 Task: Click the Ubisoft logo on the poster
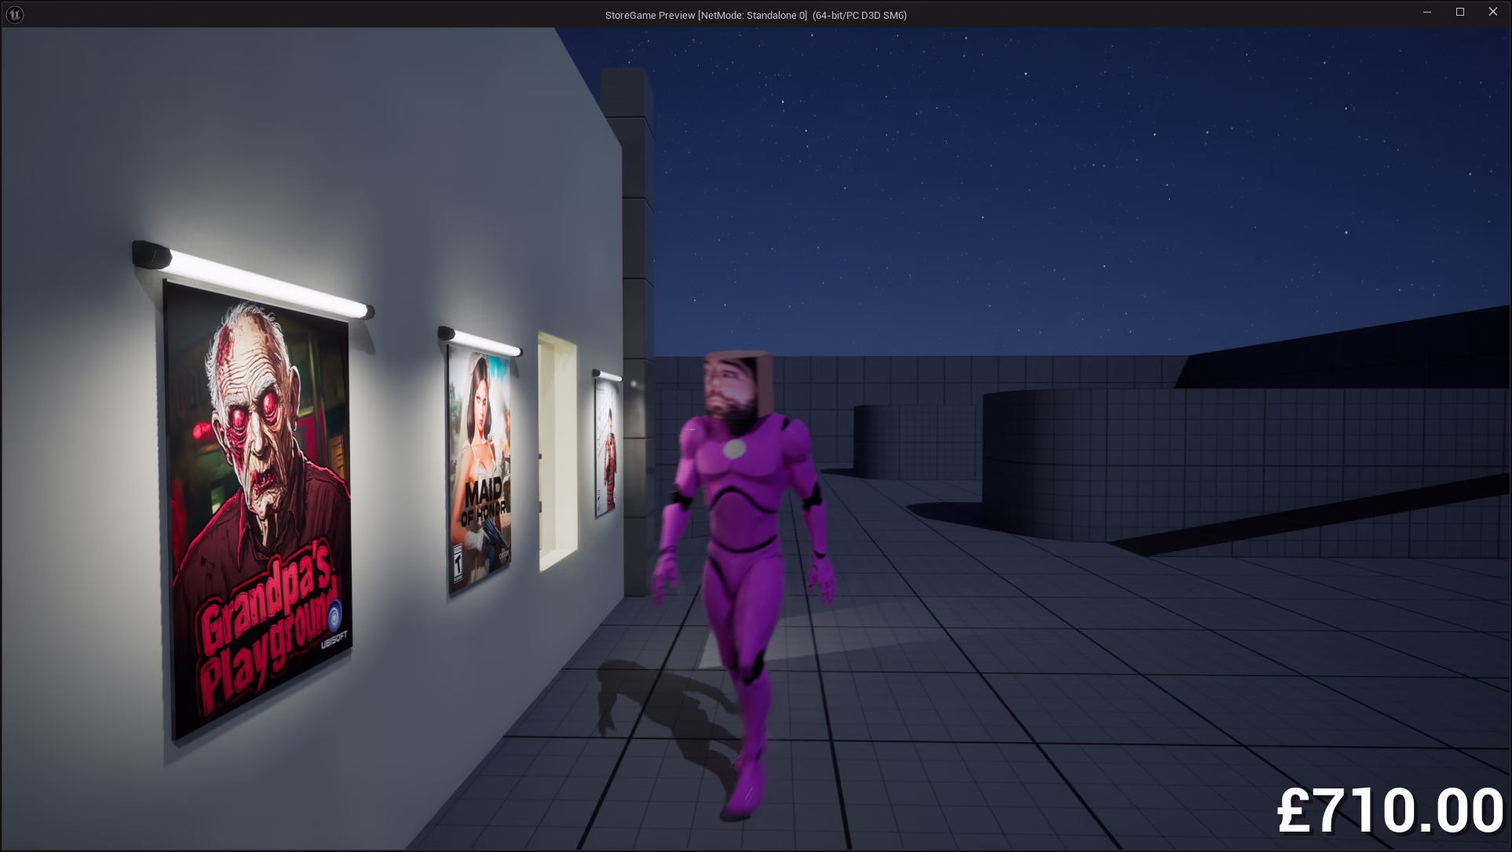coord(334,625)
